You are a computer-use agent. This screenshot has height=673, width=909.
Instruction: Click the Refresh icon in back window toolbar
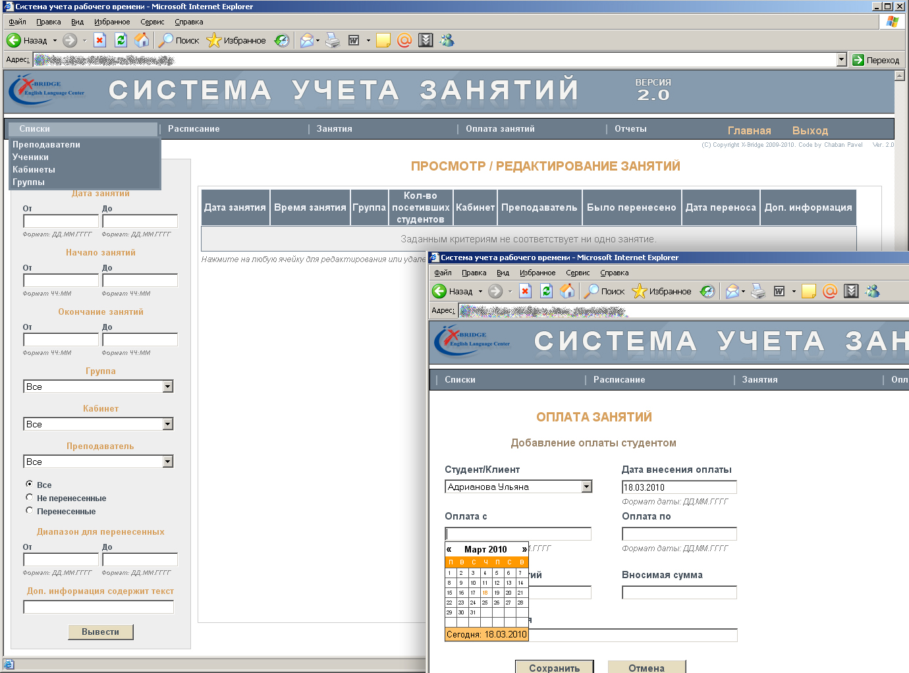coord(121,40)
